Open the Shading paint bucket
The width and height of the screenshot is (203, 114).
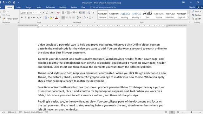pyautogui.click(x=85, y=18)
